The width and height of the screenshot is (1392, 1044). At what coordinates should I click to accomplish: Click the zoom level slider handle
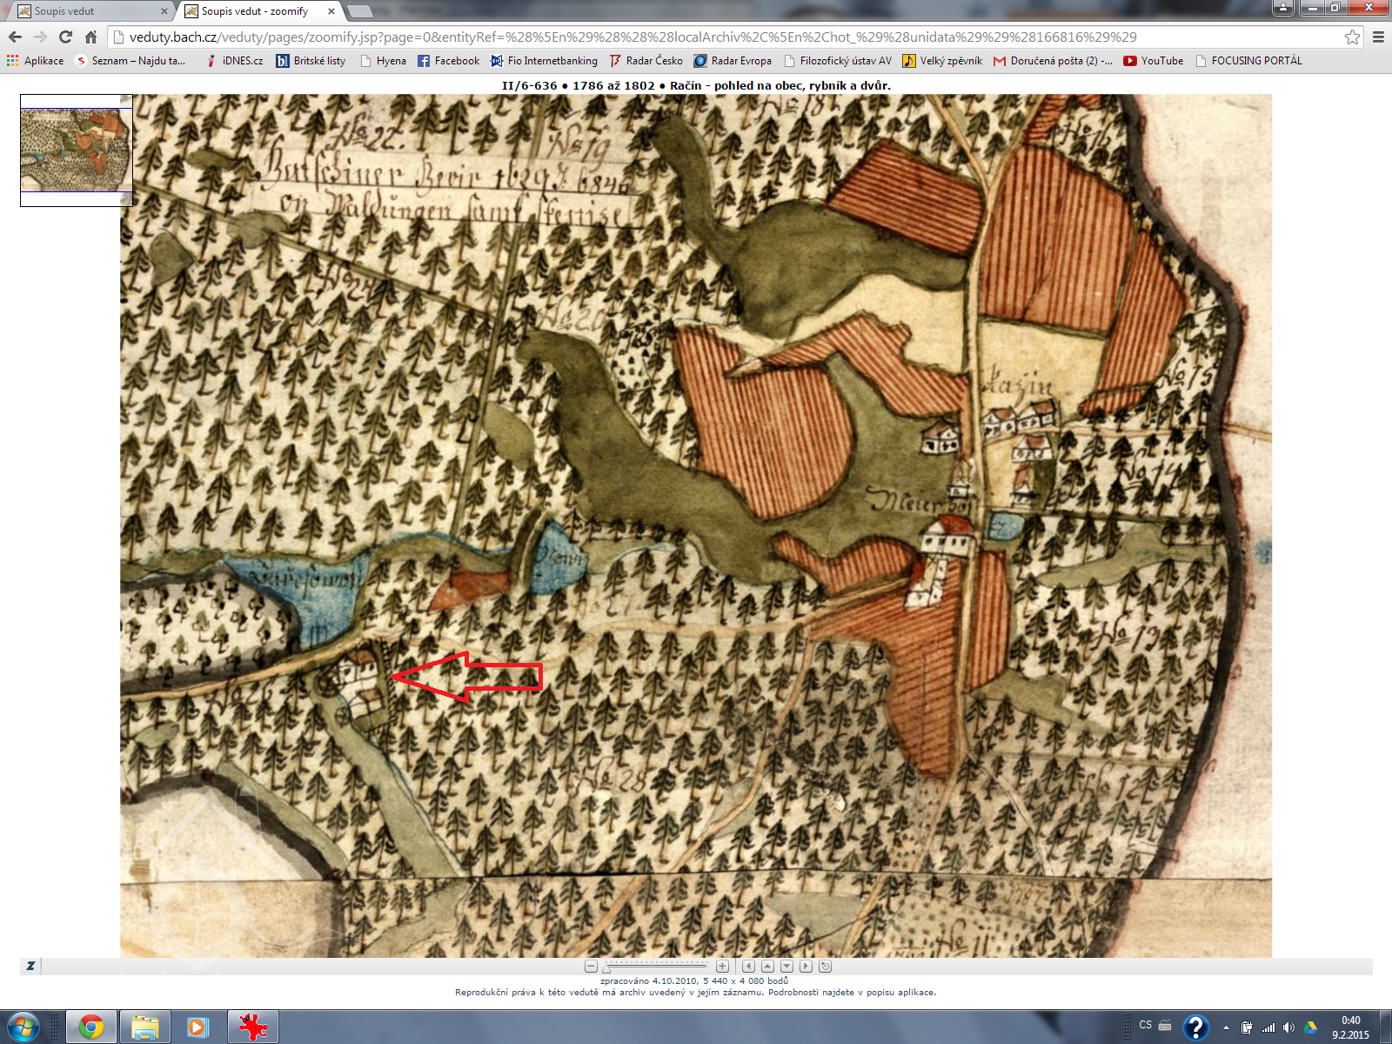point(607,967)
